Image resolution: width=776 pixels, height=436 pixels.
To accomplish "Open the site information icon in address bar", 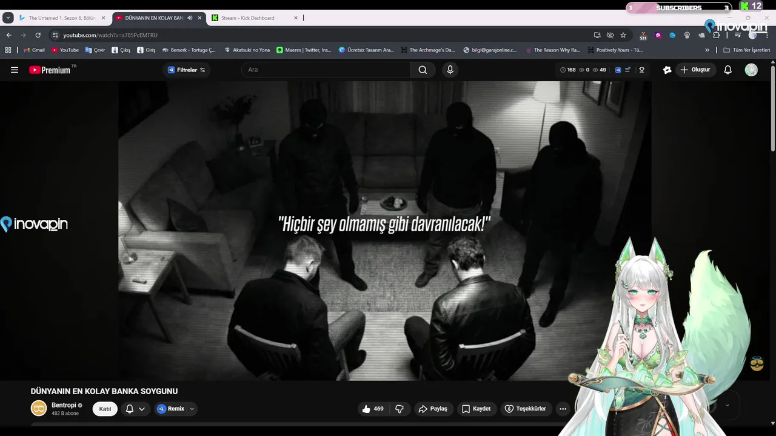I will [x=55, y=35].
